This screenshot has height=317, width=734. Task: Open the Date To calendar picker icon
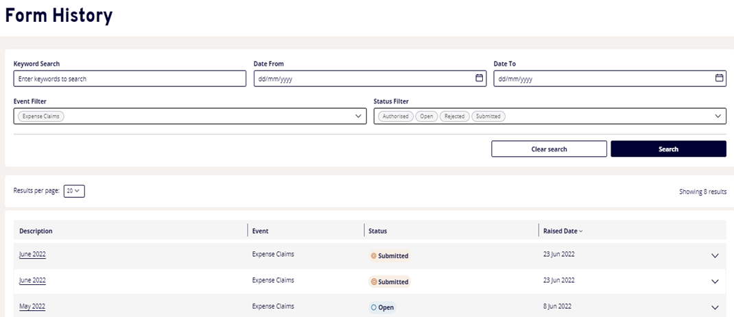[719, 78]
